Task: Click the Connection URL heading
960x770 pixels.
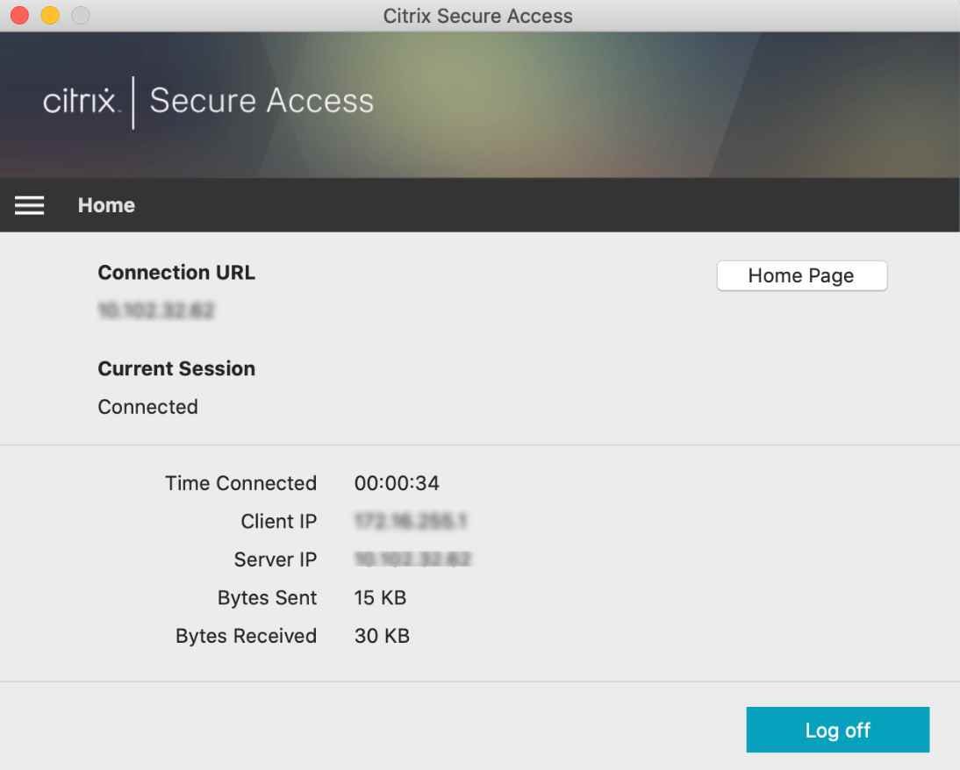Action: tap(176, 273)
